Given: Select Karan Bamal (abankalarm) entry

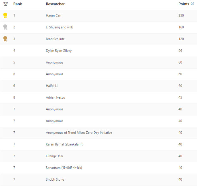Looking at the screenshot, I should click(64, 144).
